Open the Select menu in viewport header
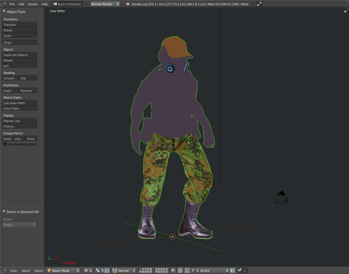 pos(26,271)
